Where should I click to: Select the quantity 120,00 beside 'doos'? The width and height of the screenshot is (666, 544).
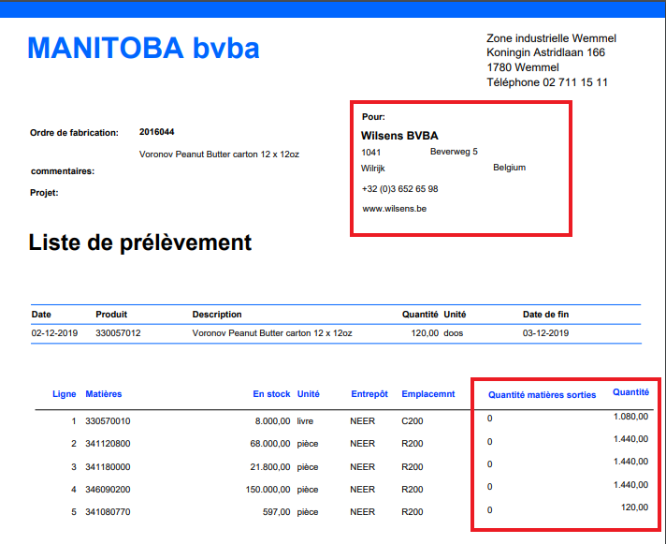point(425,333)
